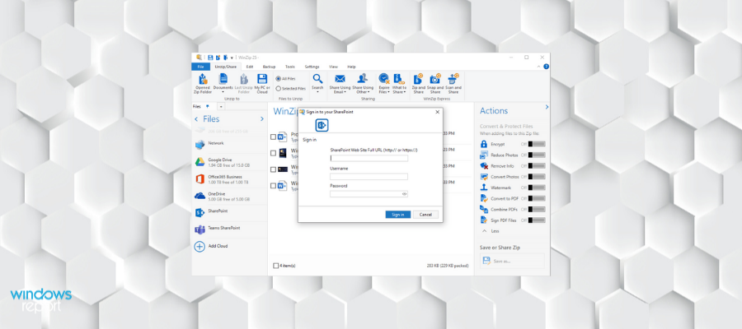The width and height of the screenshot is (742, 329).
Task: Pin the Files pane with the pin icon
Action: point(208,107)
